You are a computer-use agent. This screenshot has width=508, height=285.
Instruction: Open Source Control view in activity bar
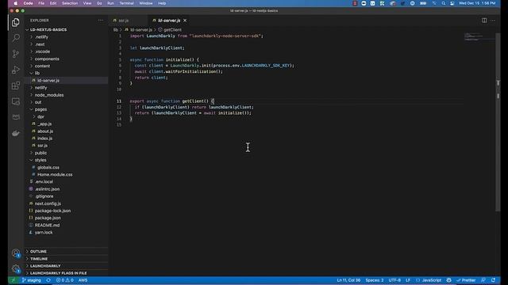tap(16, 54)
